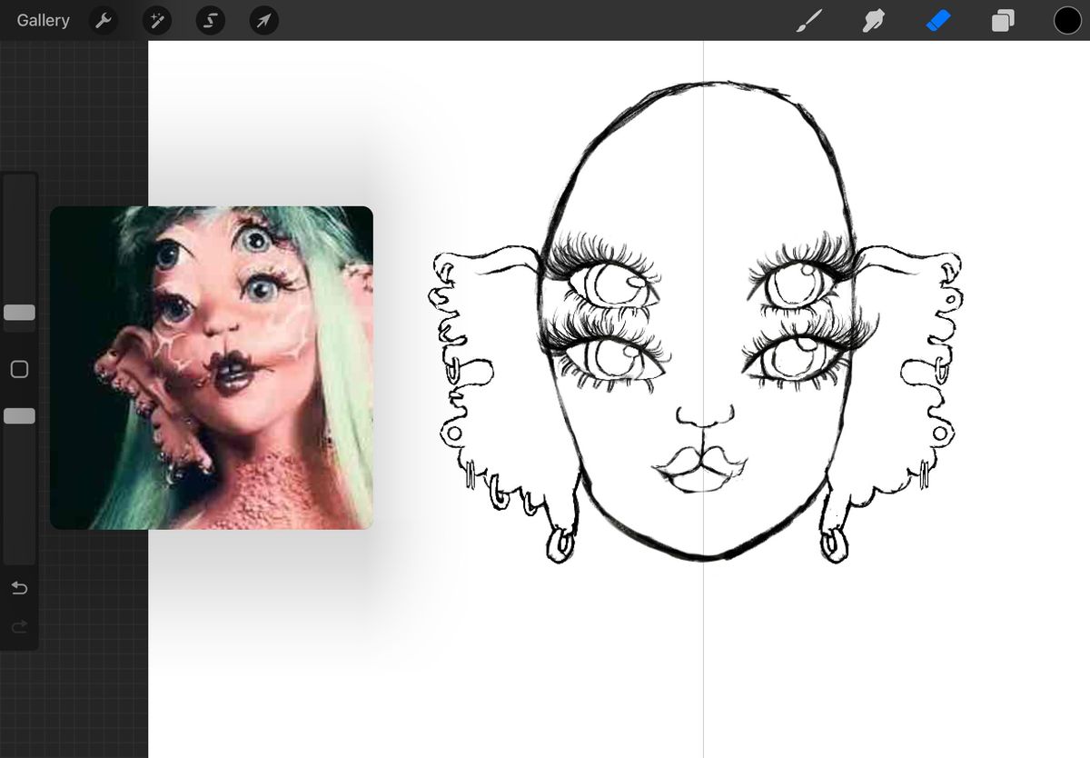Click the brush opacity slider handle
1090x758 pixels.
point(19,415)
